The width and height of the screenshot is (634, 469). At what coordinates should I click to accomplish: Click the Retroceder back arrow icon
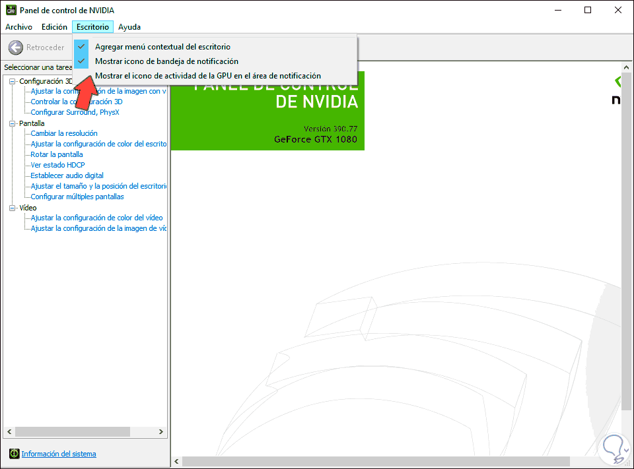[16, 47]
